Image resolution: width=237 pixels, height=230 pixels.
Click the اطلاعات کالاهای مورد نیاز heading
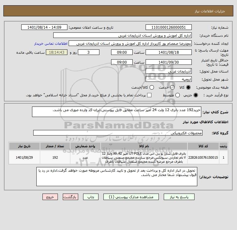[x=206, y=122]
